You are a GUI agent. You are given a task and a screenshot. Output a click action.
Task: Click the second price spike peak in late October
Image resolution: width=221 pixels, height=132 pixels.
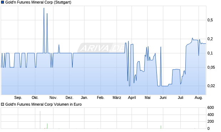(47, 14)
